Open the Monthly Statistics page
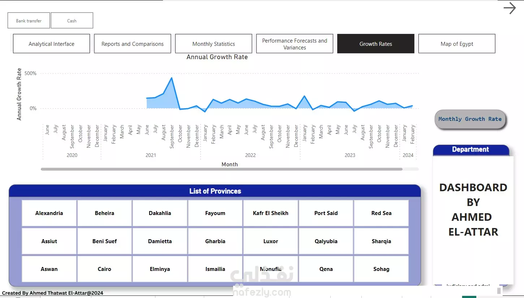The height and width of the screenshot is (298, 524). [214, 44]
